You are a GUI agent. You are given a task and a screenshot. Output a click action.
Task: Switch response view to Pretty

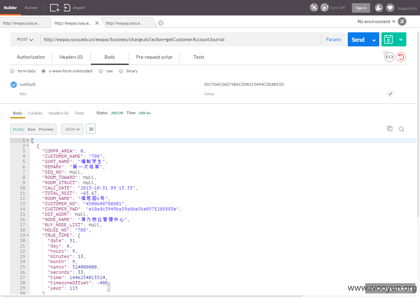(x=19, y=129)
